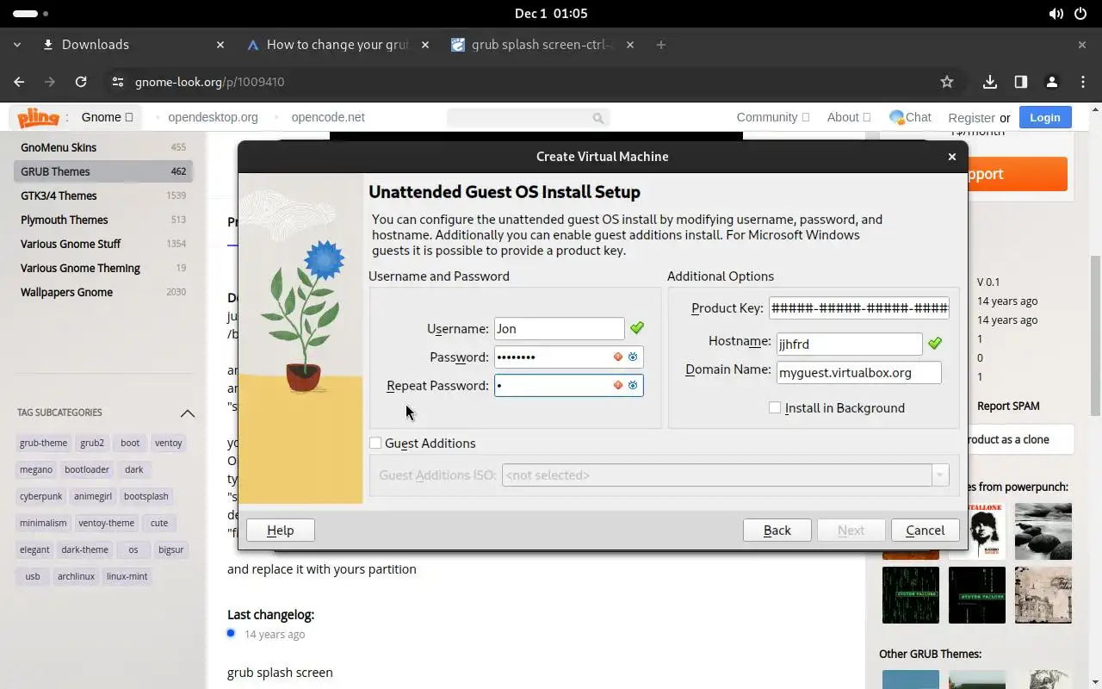Screen dimensions: 1102x689
Task: Click the Register link
Action: click(x=971, y=118)
